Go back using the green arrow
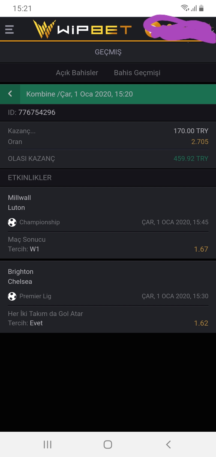The width and height of the screenshot is (216, 457). tap(10, 94)
